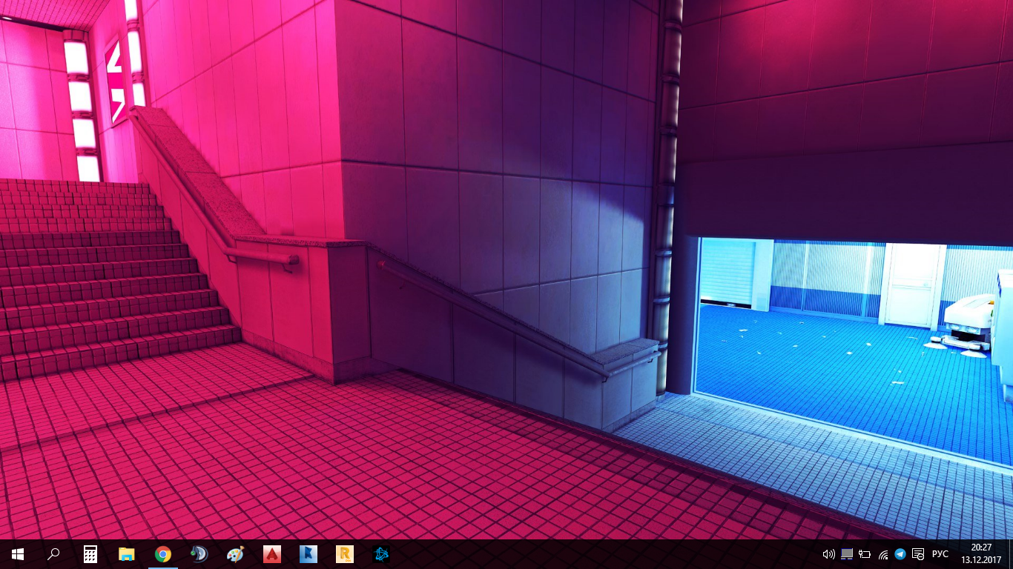
Task: Open the Action Center notifications icon
Action: point(918,554)
